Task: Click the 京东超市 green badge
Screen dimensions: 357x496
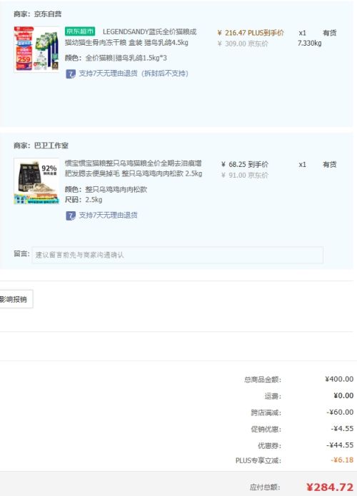Action: 80,31
